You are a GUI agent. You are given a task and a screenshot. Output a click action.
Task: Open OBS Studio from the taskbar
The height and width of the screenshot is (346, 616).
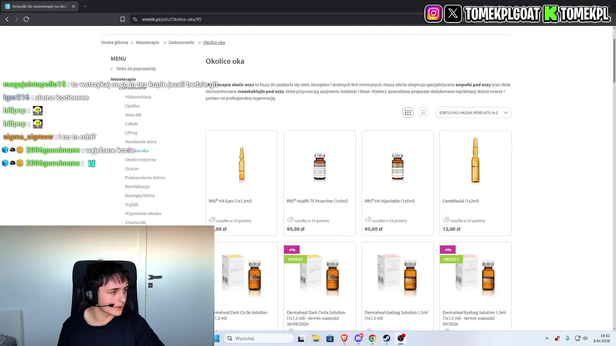(x=401, y=338)
